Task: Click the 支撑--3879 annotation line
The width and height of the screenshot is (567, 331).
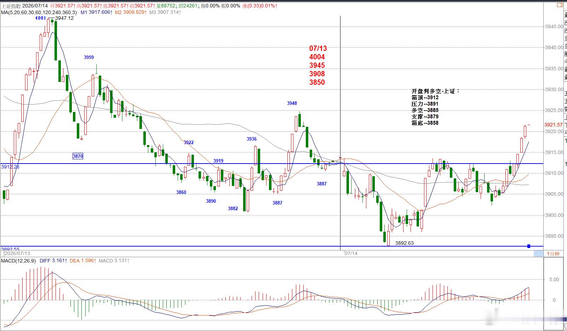Action: pos(425,117)
